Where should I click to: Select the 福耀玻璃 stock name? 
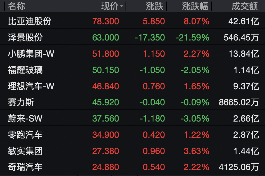(x=25, y=70)
